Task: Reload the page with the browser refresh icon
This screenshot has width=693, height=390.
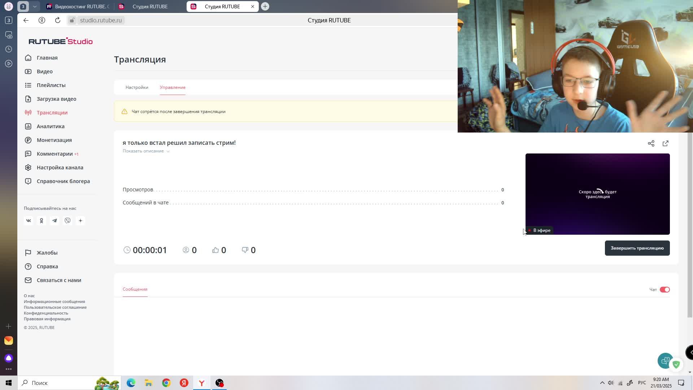Action: (x=58, y=20)
